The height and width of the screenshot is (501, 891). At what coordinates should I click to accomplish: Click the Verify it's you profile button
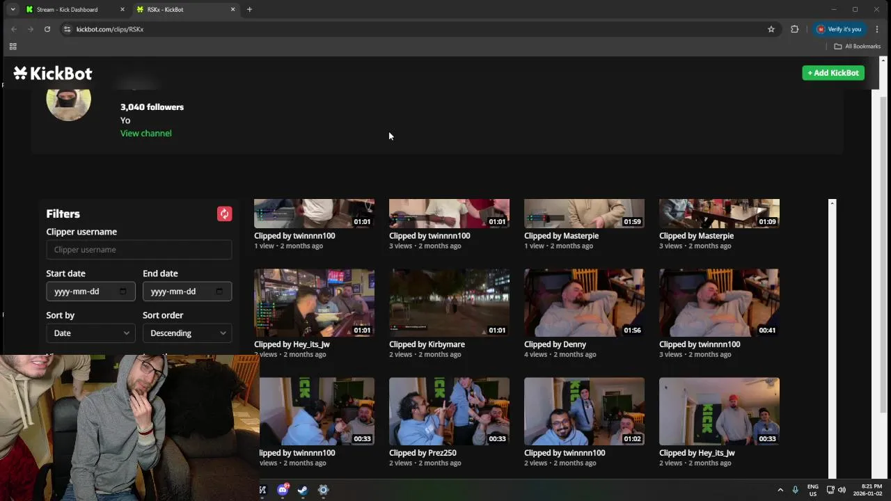coord(839,29)
